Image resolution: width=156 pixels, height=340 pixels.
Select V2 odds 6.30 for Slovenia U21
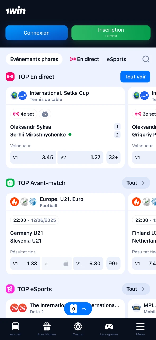[x=88, y=263]
